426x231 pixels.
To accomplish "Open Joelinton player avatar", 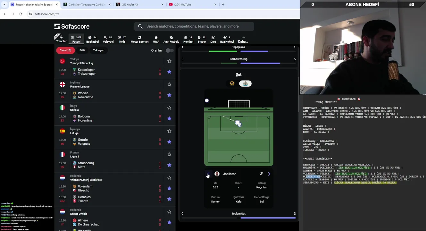I will point(217,174).
